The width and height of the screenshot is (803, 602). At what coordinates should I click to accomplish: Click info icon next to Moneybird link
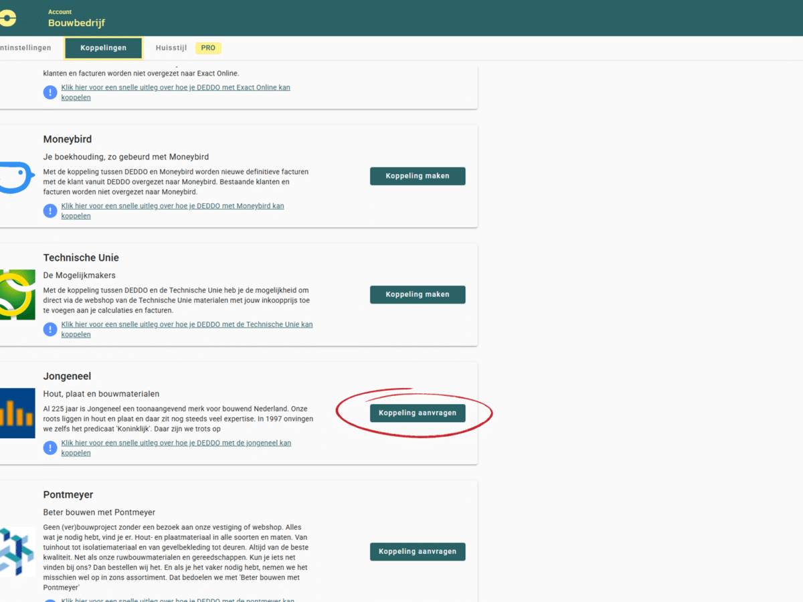point(50,211)
